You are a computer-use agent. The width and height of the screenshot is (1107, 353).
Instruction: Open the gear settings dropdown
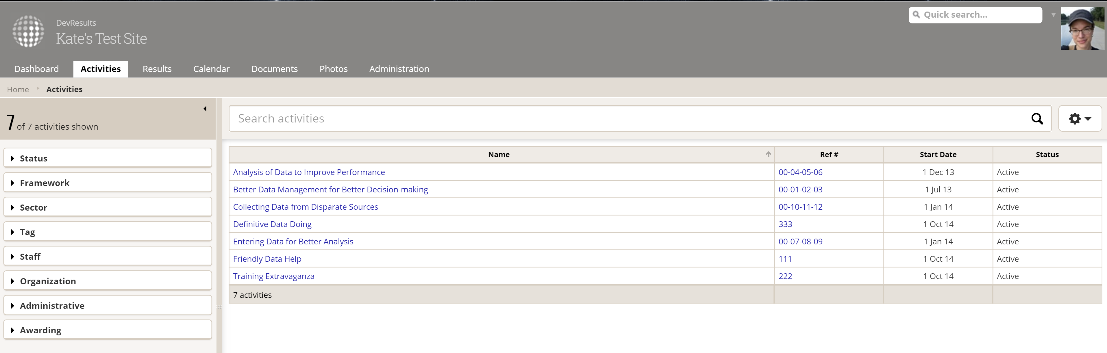pos(1080,118)
